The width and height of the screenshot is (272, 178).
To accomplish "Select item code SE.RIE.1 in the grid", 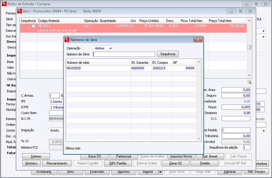I will coord(44,26).
